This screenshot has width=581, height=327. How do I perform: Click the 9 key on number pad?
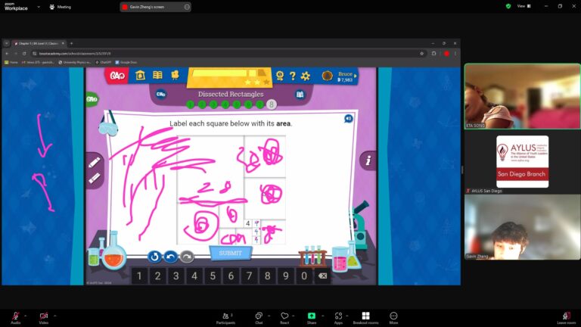286,276
